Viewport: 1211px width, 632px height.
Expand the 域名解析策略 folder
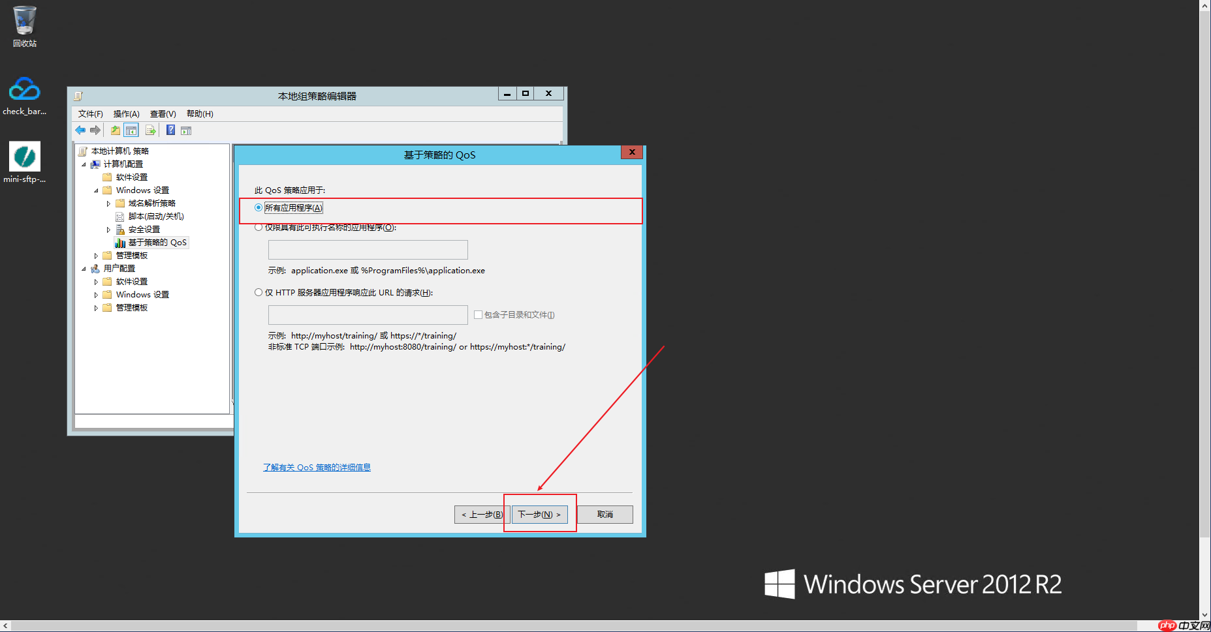click(108, 203)
